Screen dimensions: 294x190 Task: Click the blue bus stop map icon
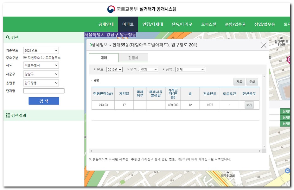287,171
